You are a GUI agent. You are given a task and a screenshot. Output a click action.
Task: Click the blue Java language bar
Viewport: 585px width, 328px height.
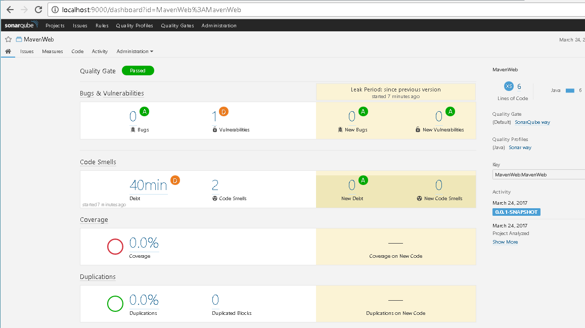[x=570, y=90]
